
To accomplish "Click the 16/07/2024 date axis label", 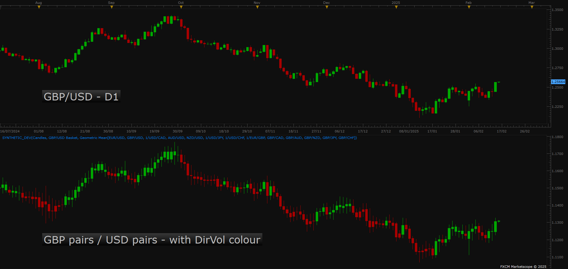I will point(10,131).
